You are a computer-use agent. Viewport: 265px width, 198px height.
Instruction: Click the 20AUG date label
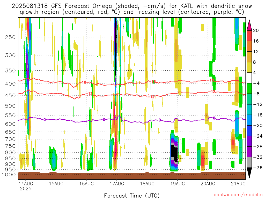point(208,184)
